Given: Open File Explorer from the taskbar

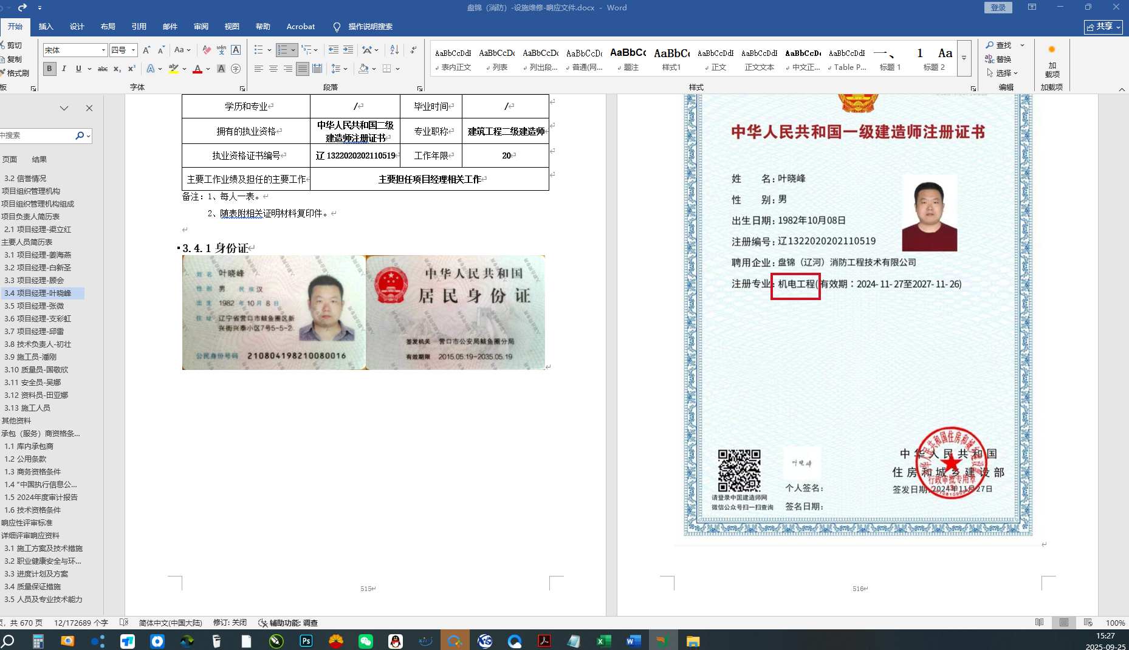Looking at the screenshot, I should coord(693,641).
